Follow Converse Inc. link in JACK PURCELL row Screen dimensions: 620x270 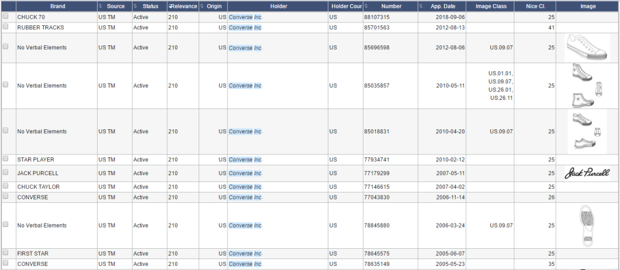point(246,173)
